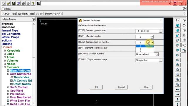Viewport: 188px width, 106px height.
Task: Expand the Lines tree node
Action: point(5,54)
